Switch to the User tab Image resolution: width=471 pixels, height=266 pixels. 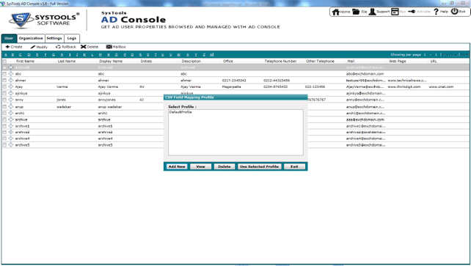(x=9, y=38)
